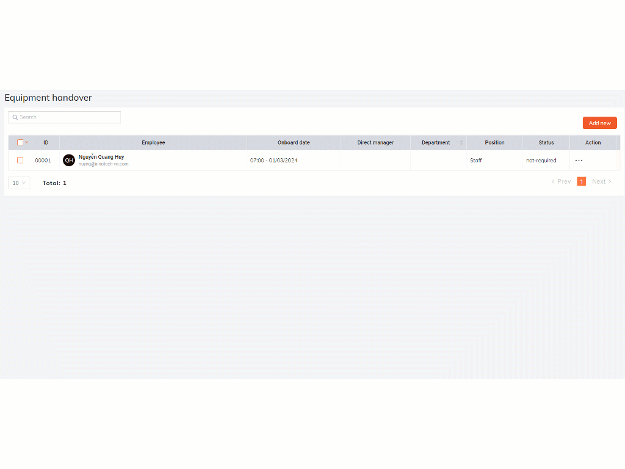The width and height of the screenshot is (625, 469).
Task: Click the not-required status cell
Action: (541, 161)
